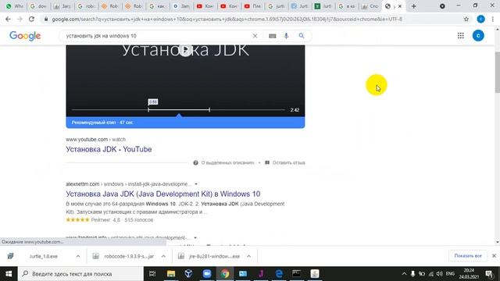Image resolution: width=500 pixels, height=281 pixels.
Task: Open the notification center icon
Action: click(489, 274)
